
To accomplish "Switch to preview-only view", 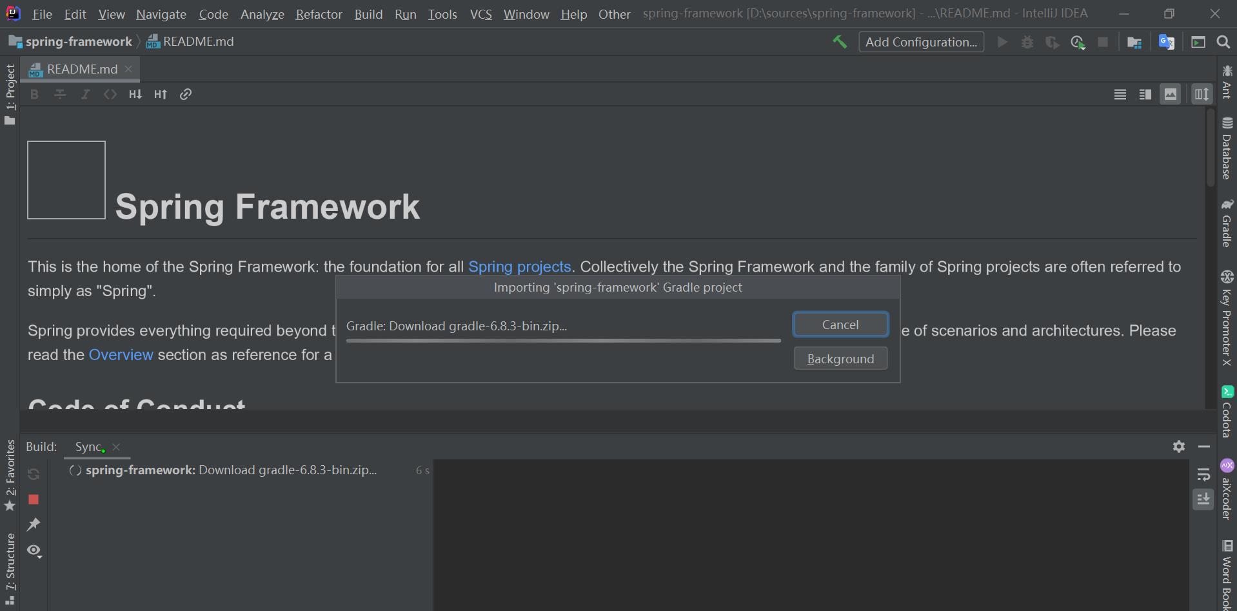I will (x=1170, y=94).
